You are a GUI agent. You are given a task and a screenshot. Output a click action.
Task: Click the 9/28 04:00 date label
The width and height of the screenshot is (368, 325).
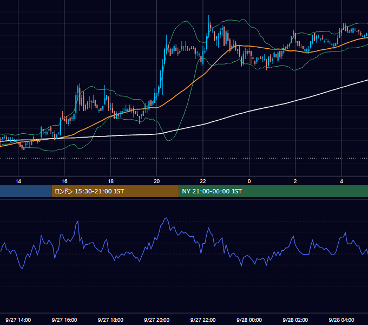(341, 320)
